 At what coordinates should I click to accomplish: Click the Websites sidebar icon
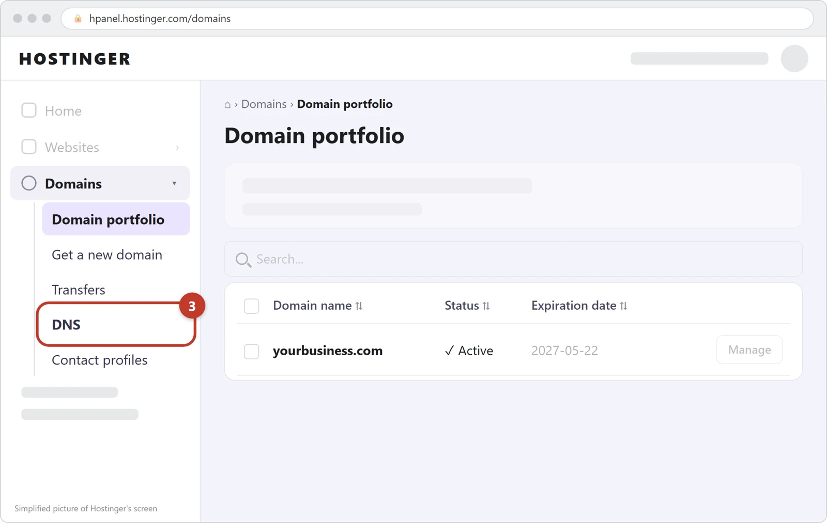click(29, 147)
